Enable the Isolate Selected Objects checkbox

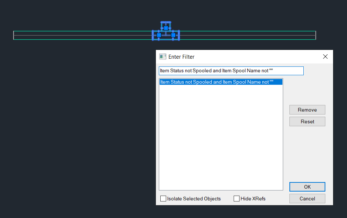163,199
